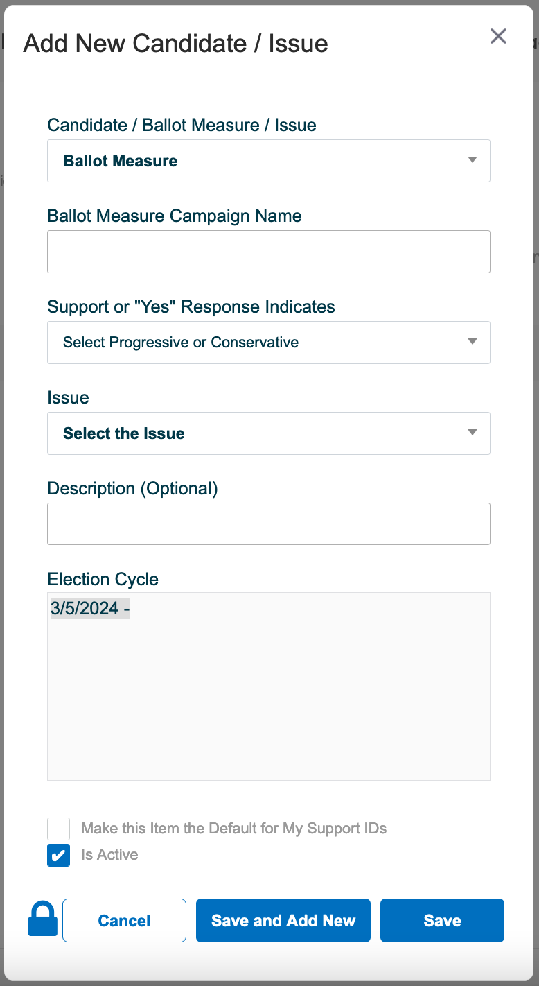Click the Ballot Measure Campaign Name label
539x986 pixels.
point(175,216)
